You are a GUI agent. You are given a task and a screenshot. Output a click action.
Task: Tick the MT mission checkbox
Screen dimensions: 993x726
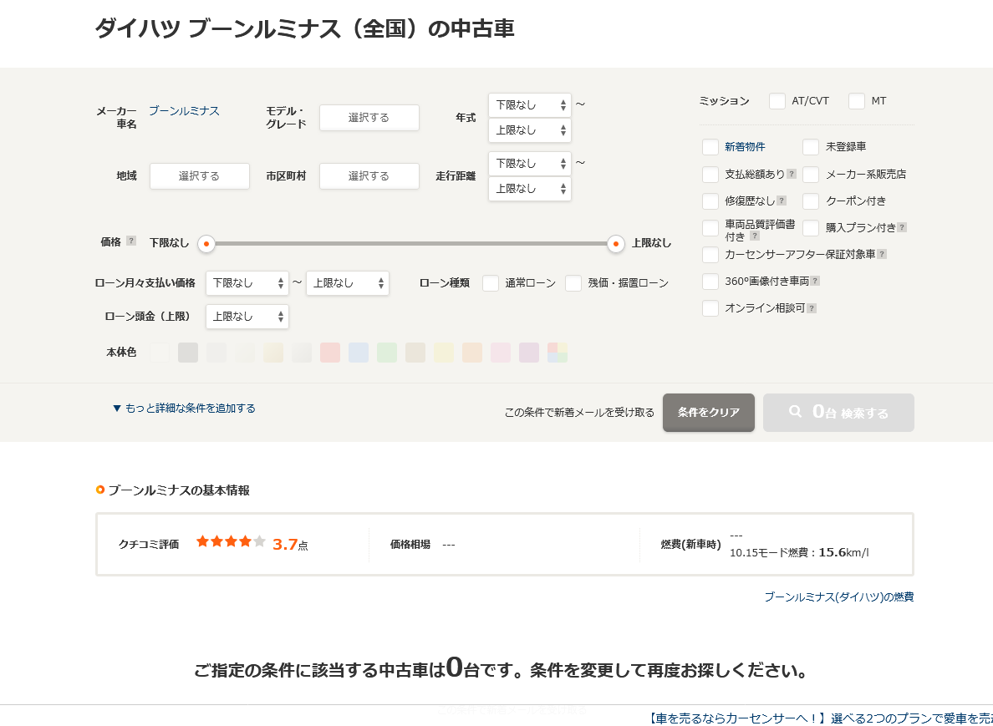tap(857, 101)
